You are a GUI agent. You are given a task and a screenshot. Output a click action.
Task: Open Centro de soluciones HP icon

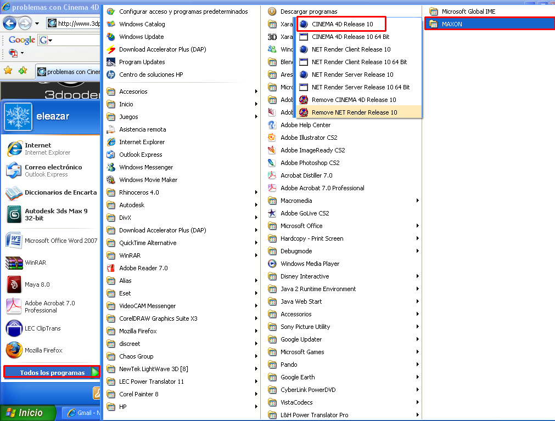(x=111, y=75)
